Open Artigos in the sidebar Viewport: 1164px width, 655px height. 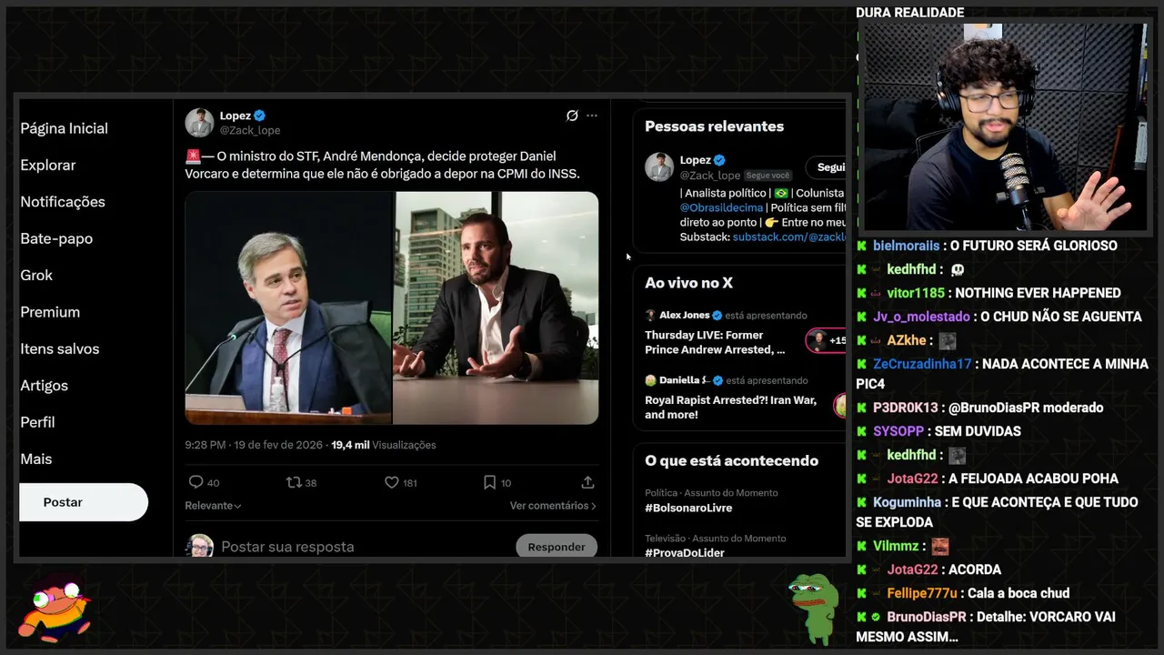pos(44,386)
